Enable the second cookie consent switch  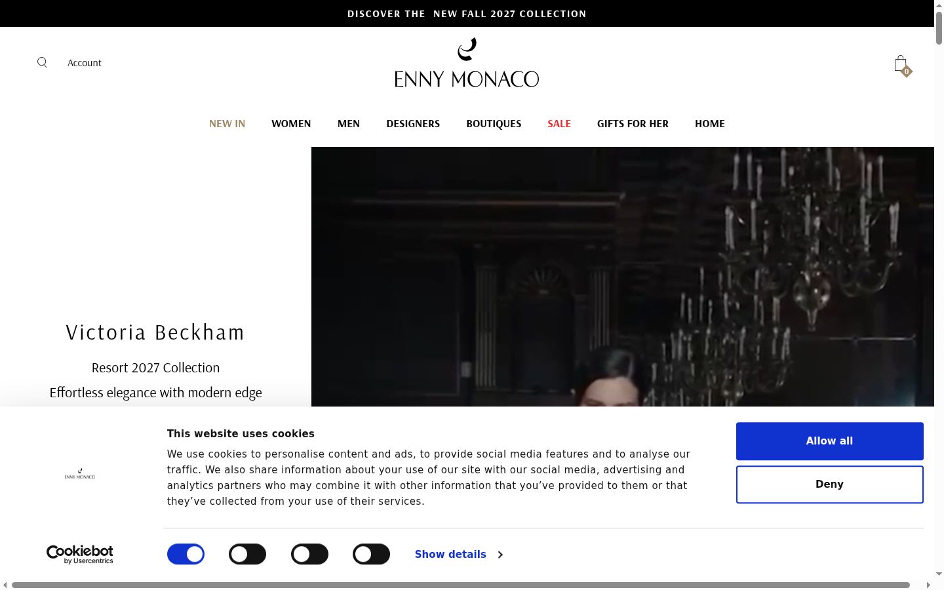click(247, 554)
